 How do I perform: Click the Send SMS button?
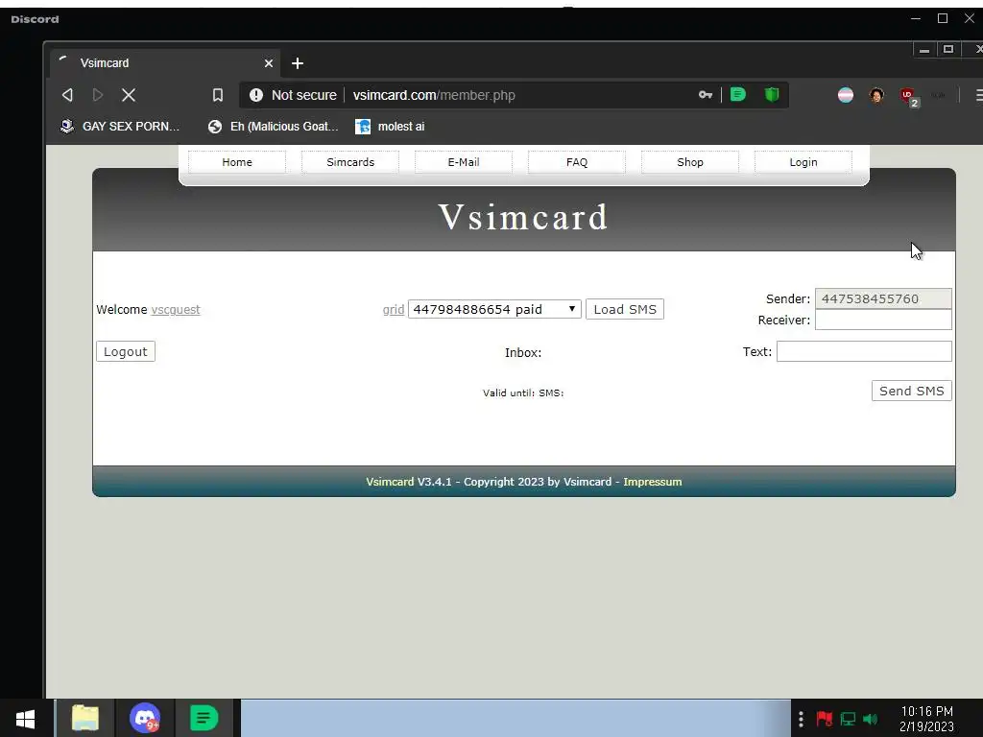click(912, 392)
